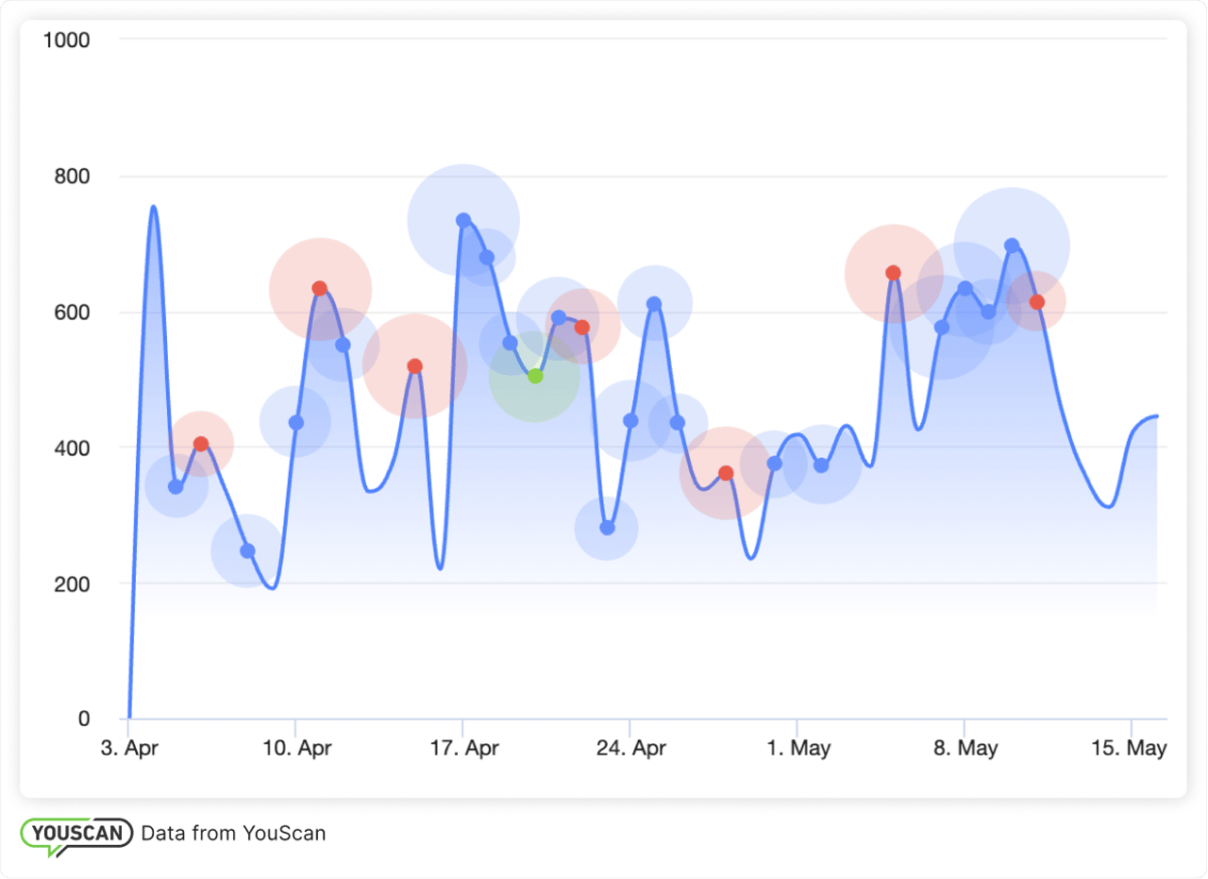Click the blue point at 25. Apr peak
Image resolution: width=1208 pixels, height=879 pixels.
click(x=654, y=304)
